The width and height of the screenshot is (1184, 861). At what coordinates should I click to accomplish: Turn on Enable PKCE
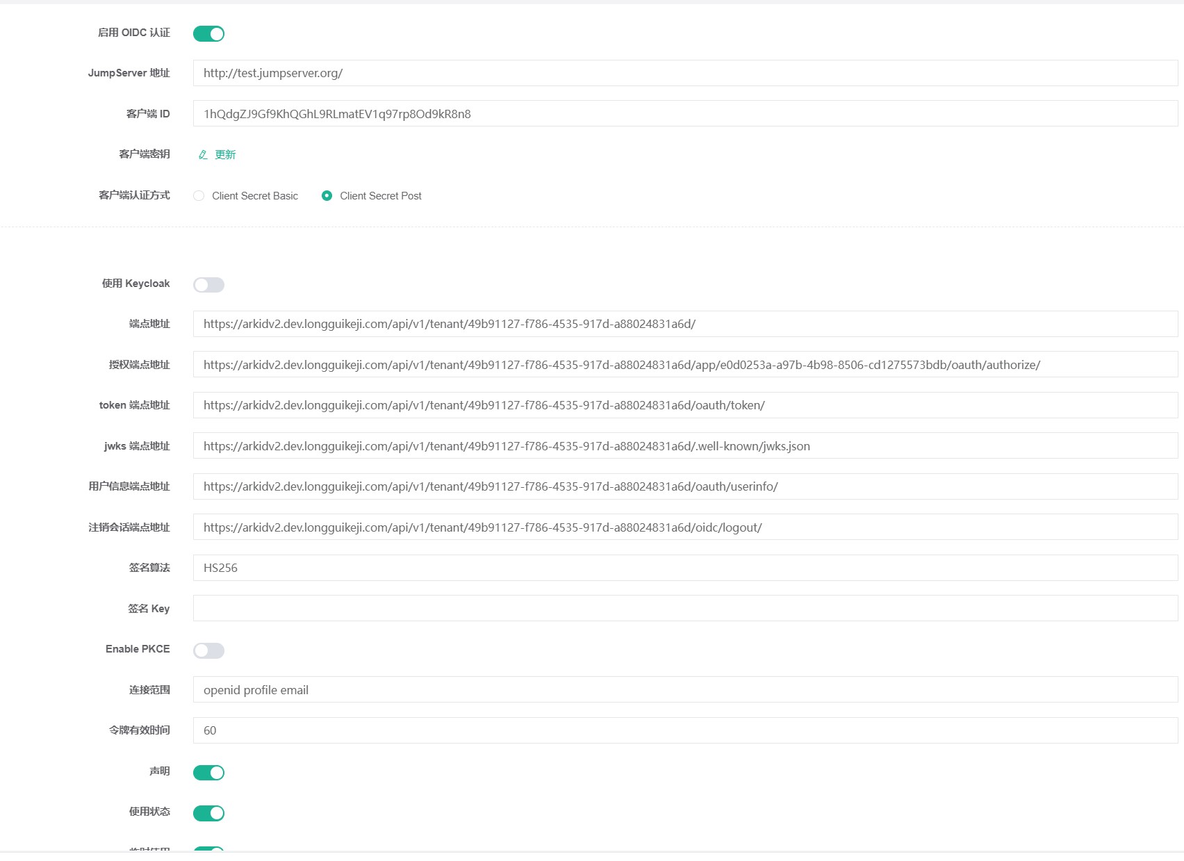(208, 650)
